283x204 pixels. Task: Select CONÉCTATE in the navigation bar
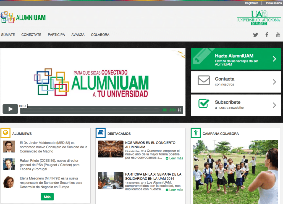pyautogui.click(x=31, y=35)
